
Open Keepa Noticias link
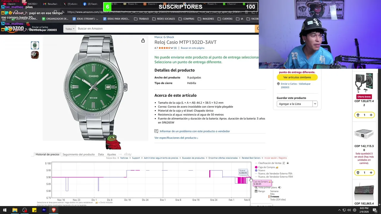point(124,158)
